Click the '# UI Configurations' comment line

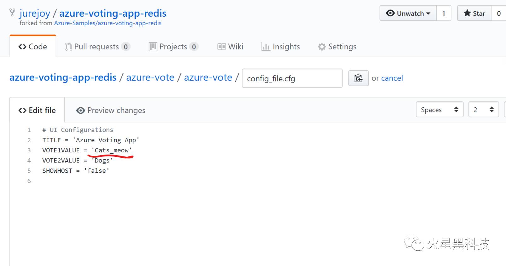[x=78, y=130]
